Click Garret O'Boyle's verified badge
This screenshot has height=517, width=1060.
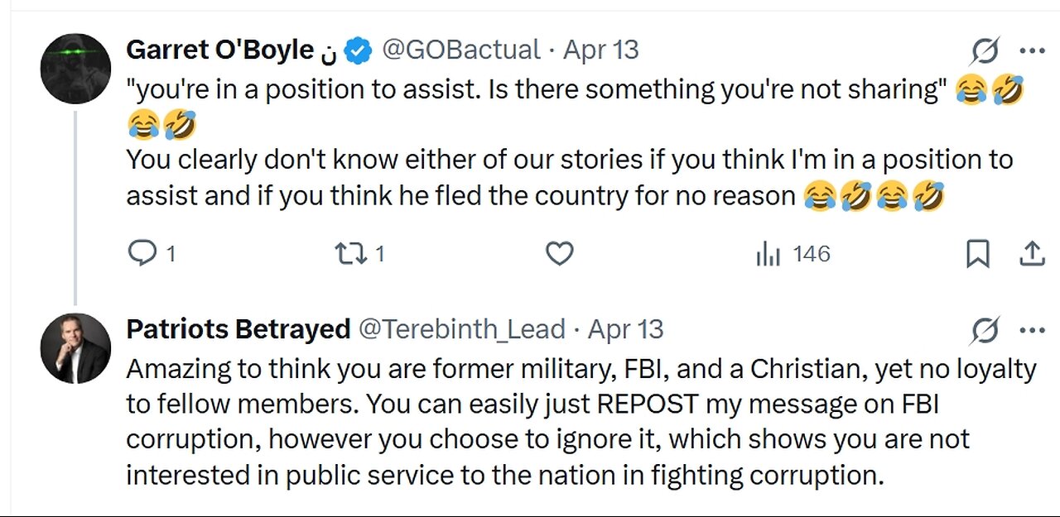[357, 50]
